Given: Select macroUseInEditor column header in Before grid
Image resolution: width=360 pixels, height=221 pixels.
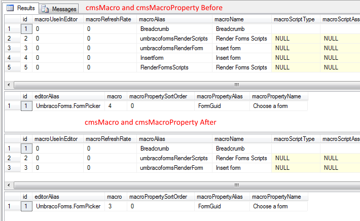Looking at the screenshot, I should (x=58, y=19).
